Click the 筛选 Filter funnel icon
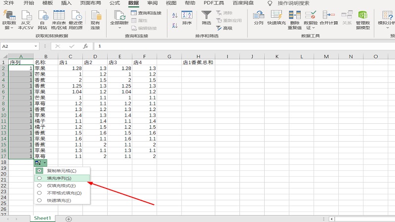The width and height of the screenshot is (395, 222). pyautogui.click(x=206, y=17)
